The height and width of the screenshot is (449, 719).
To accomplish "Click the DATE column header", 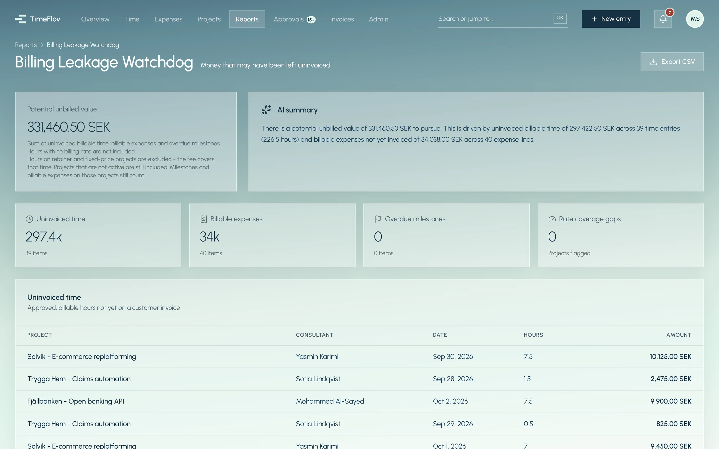I will (440, 335).
